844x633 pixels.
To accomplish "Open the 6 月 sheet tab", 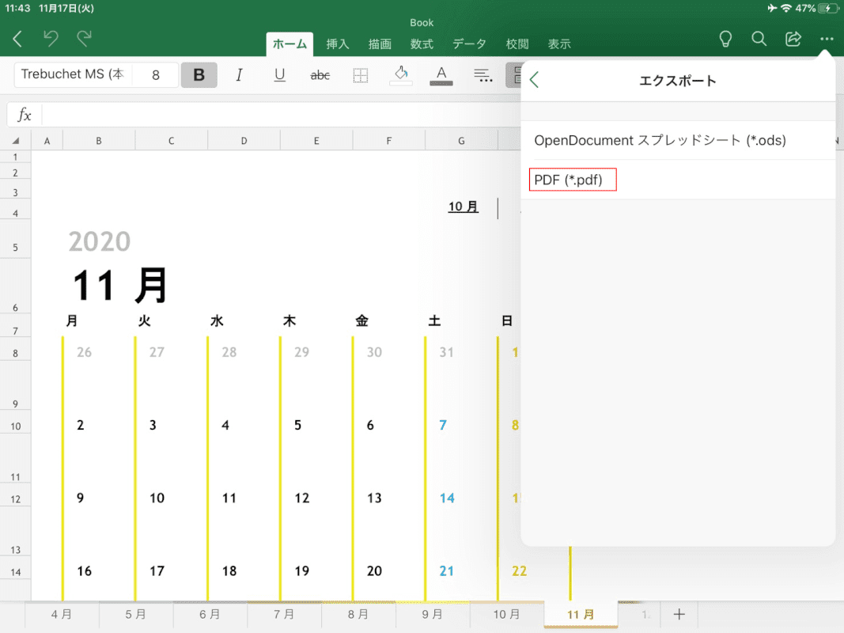I will (210, 614).
